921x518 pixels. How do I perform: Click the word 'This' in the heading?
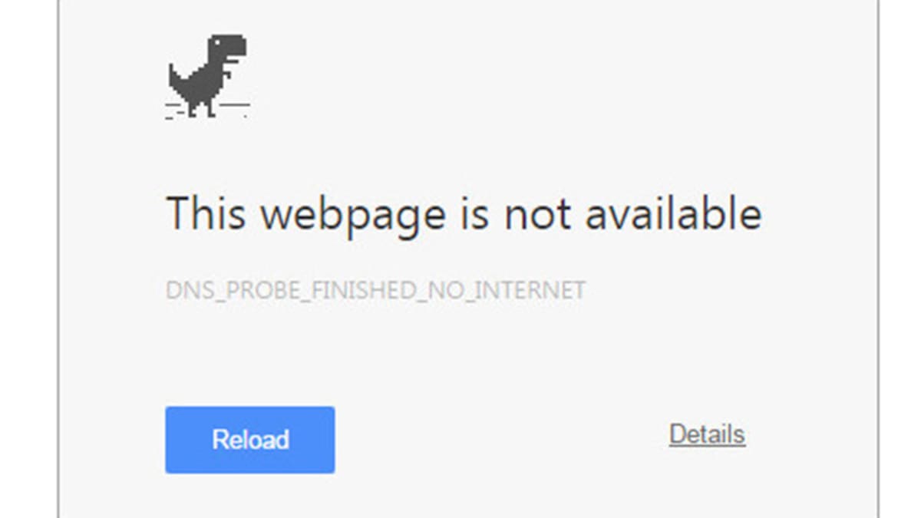(206, 212)
